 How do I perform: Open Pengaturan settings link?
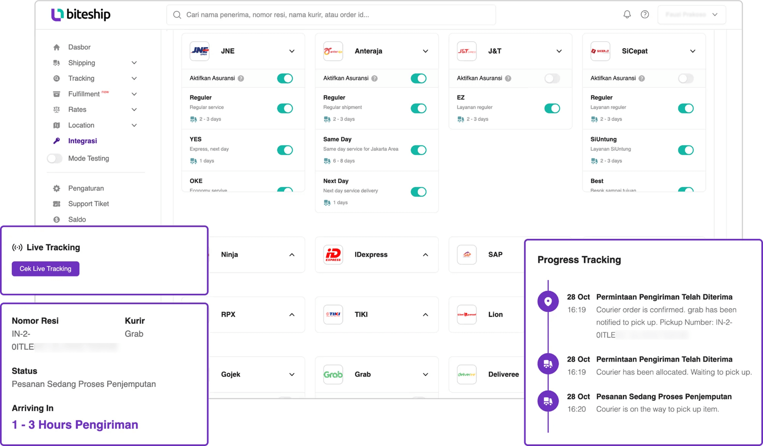tap(86, 188)
